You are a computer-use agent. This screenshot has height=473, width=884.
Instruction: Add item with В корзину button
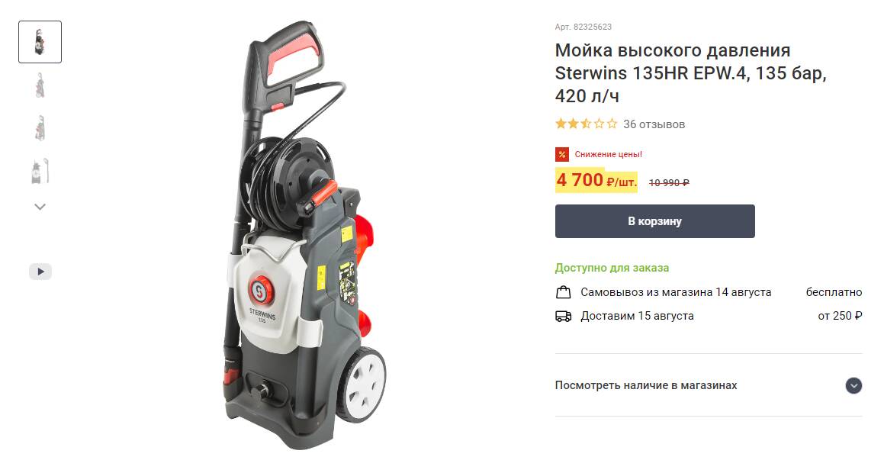tap(654, 221)
